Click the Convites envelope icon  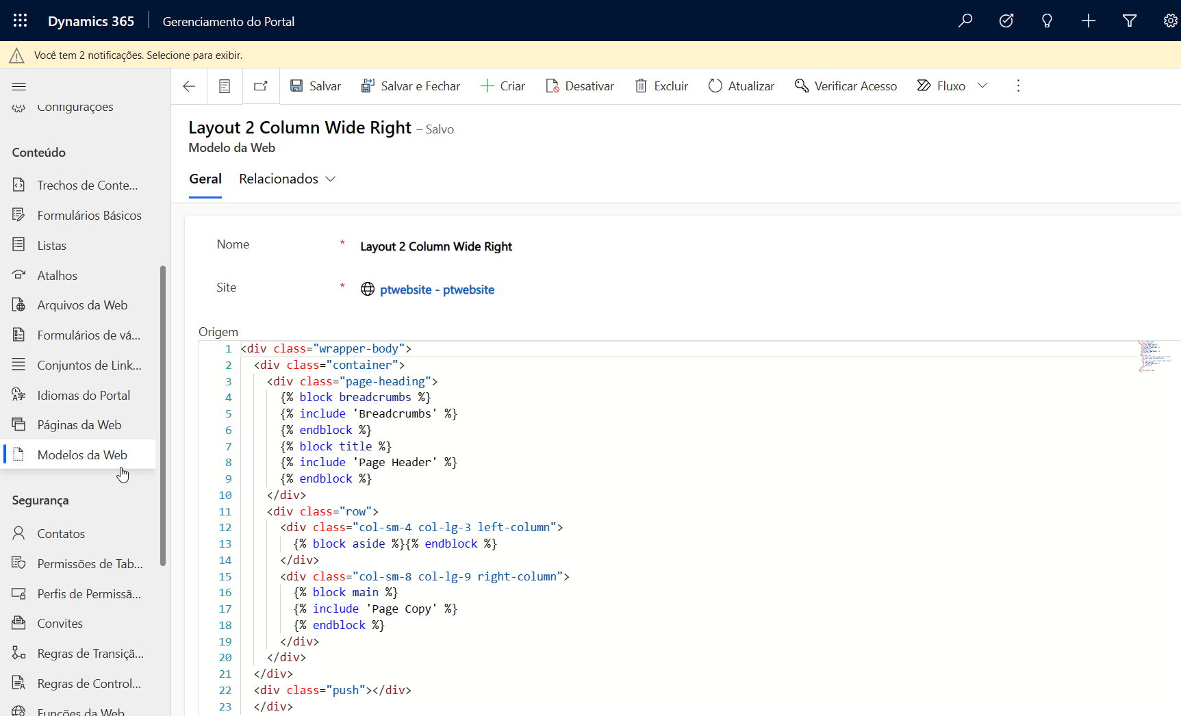tap(18, 623)
